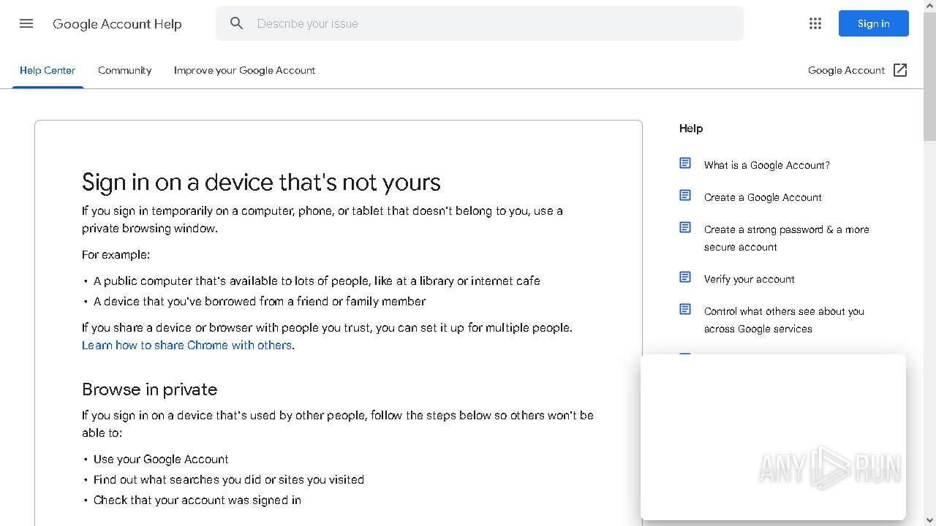Open Create a Google Account article
The image size is (936, 526).
[x=763, y=197]
